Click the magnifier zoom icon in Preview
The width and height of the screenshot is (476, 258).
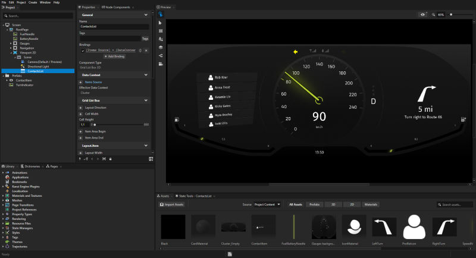coord(434,14)
